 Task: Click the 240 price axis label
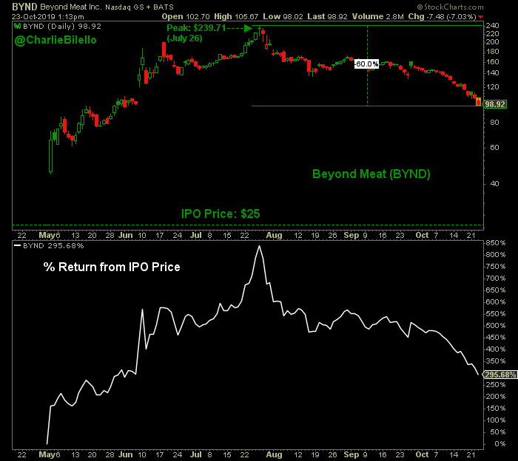pos(493,26)
